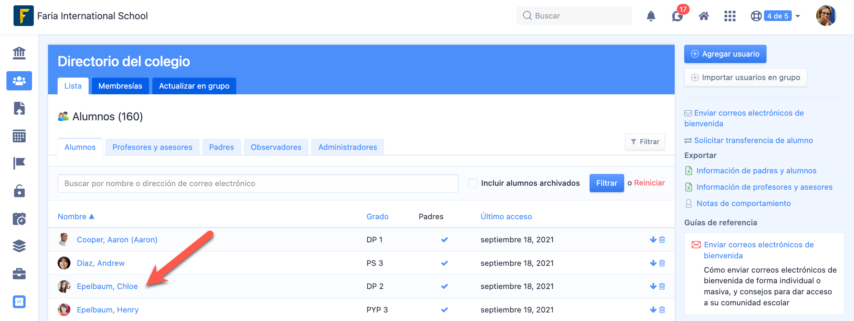Expand the 4 de 5 help dropdown
The image size is (854, 321).
pos(798,16)
